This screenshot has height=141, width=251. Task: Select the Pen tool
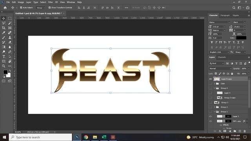(x=10, y=52)
